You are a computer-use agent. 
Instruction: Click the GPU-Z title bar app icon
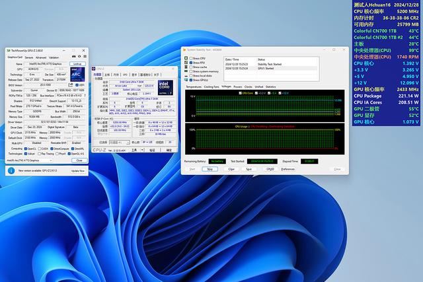coord(9,50)
